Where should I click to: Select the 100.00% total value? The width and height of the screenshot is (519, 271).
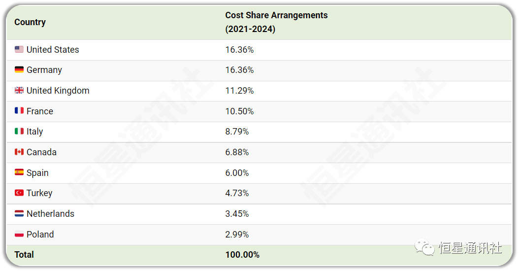click(242, 255)
